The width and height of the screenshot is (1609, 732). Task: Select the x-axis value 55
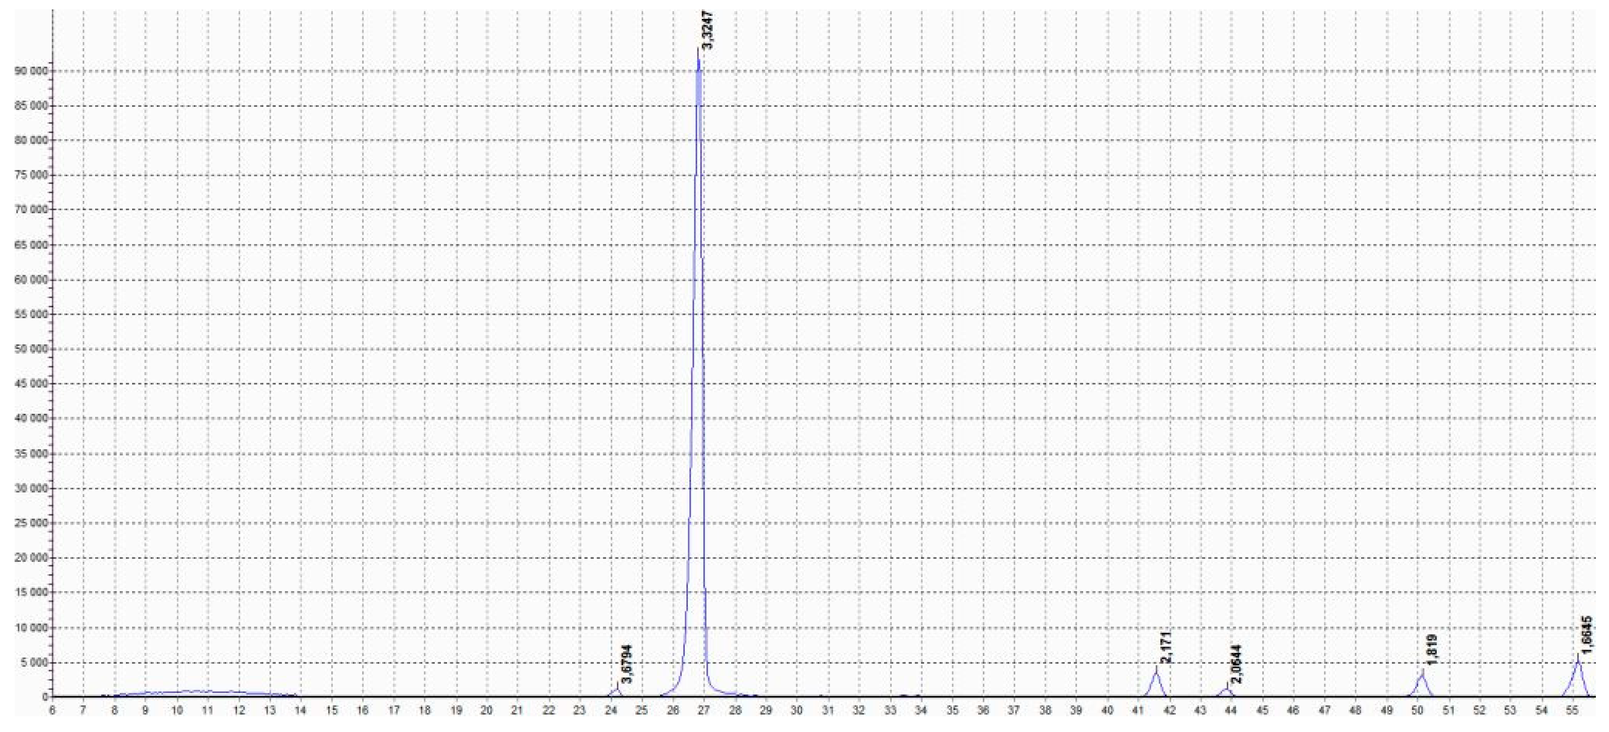(x=1572, y=710)
